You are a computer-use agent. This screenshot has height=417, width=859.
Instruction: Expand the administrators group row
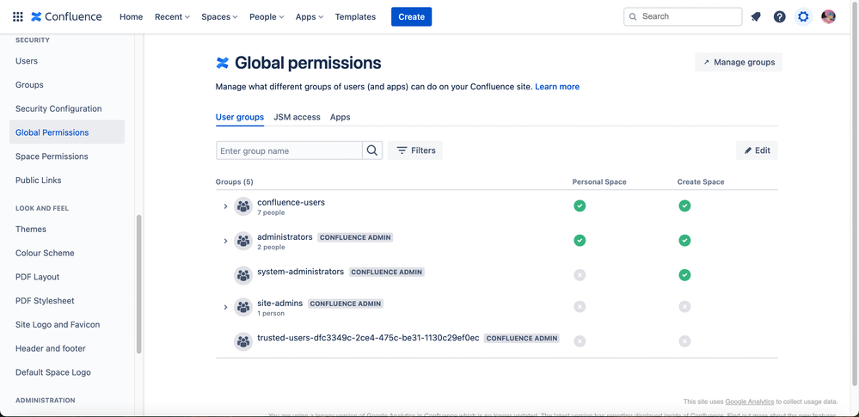coord(225,241)
